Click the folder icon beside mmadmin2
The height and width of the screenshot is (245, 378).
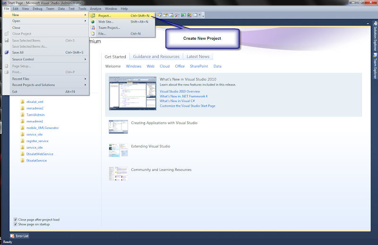pos(22,108)
